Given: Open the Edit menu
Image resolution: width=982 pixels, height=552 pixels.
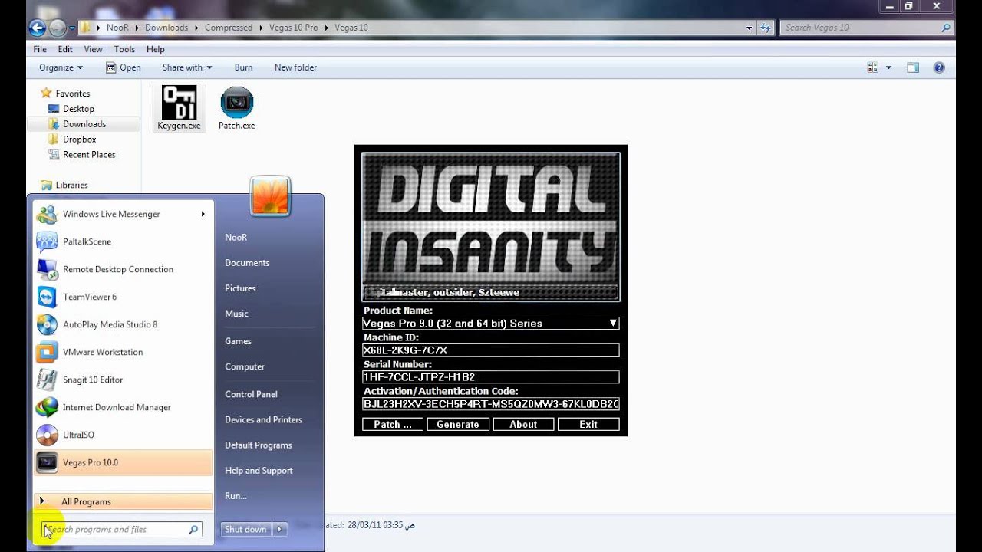Looking at the screenshot, I should tap(65, 49).
